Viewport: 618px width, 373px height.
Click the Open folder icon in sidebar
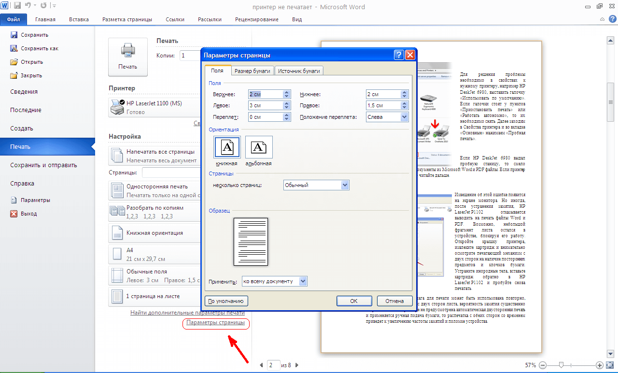14,62
